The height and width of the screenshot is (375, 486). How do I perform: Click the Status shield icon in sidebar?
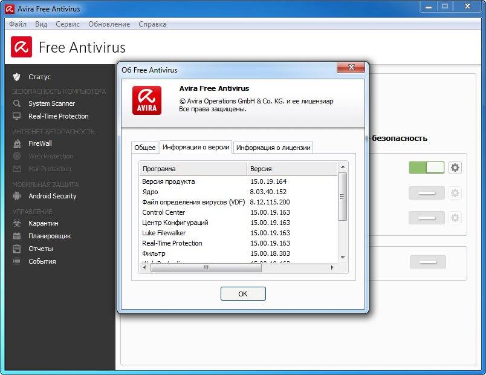tap(17, 77)
